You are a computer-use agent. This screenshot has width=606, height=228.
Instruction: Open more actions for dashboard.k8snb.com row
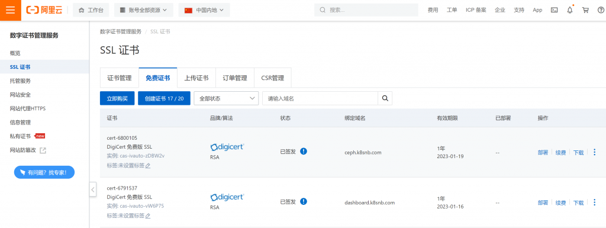pos(594,202)
